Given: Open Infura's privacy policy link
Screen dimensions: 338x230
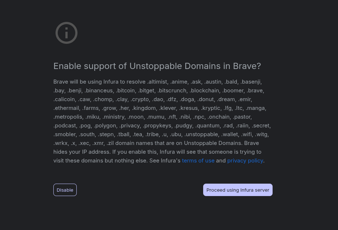Looking at the screenshot, I should point(245,161).
